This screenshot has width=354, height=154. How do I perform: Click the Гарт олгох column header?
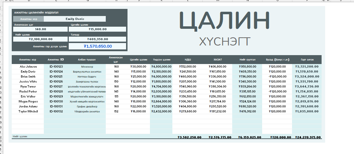[x=307, y=60]
